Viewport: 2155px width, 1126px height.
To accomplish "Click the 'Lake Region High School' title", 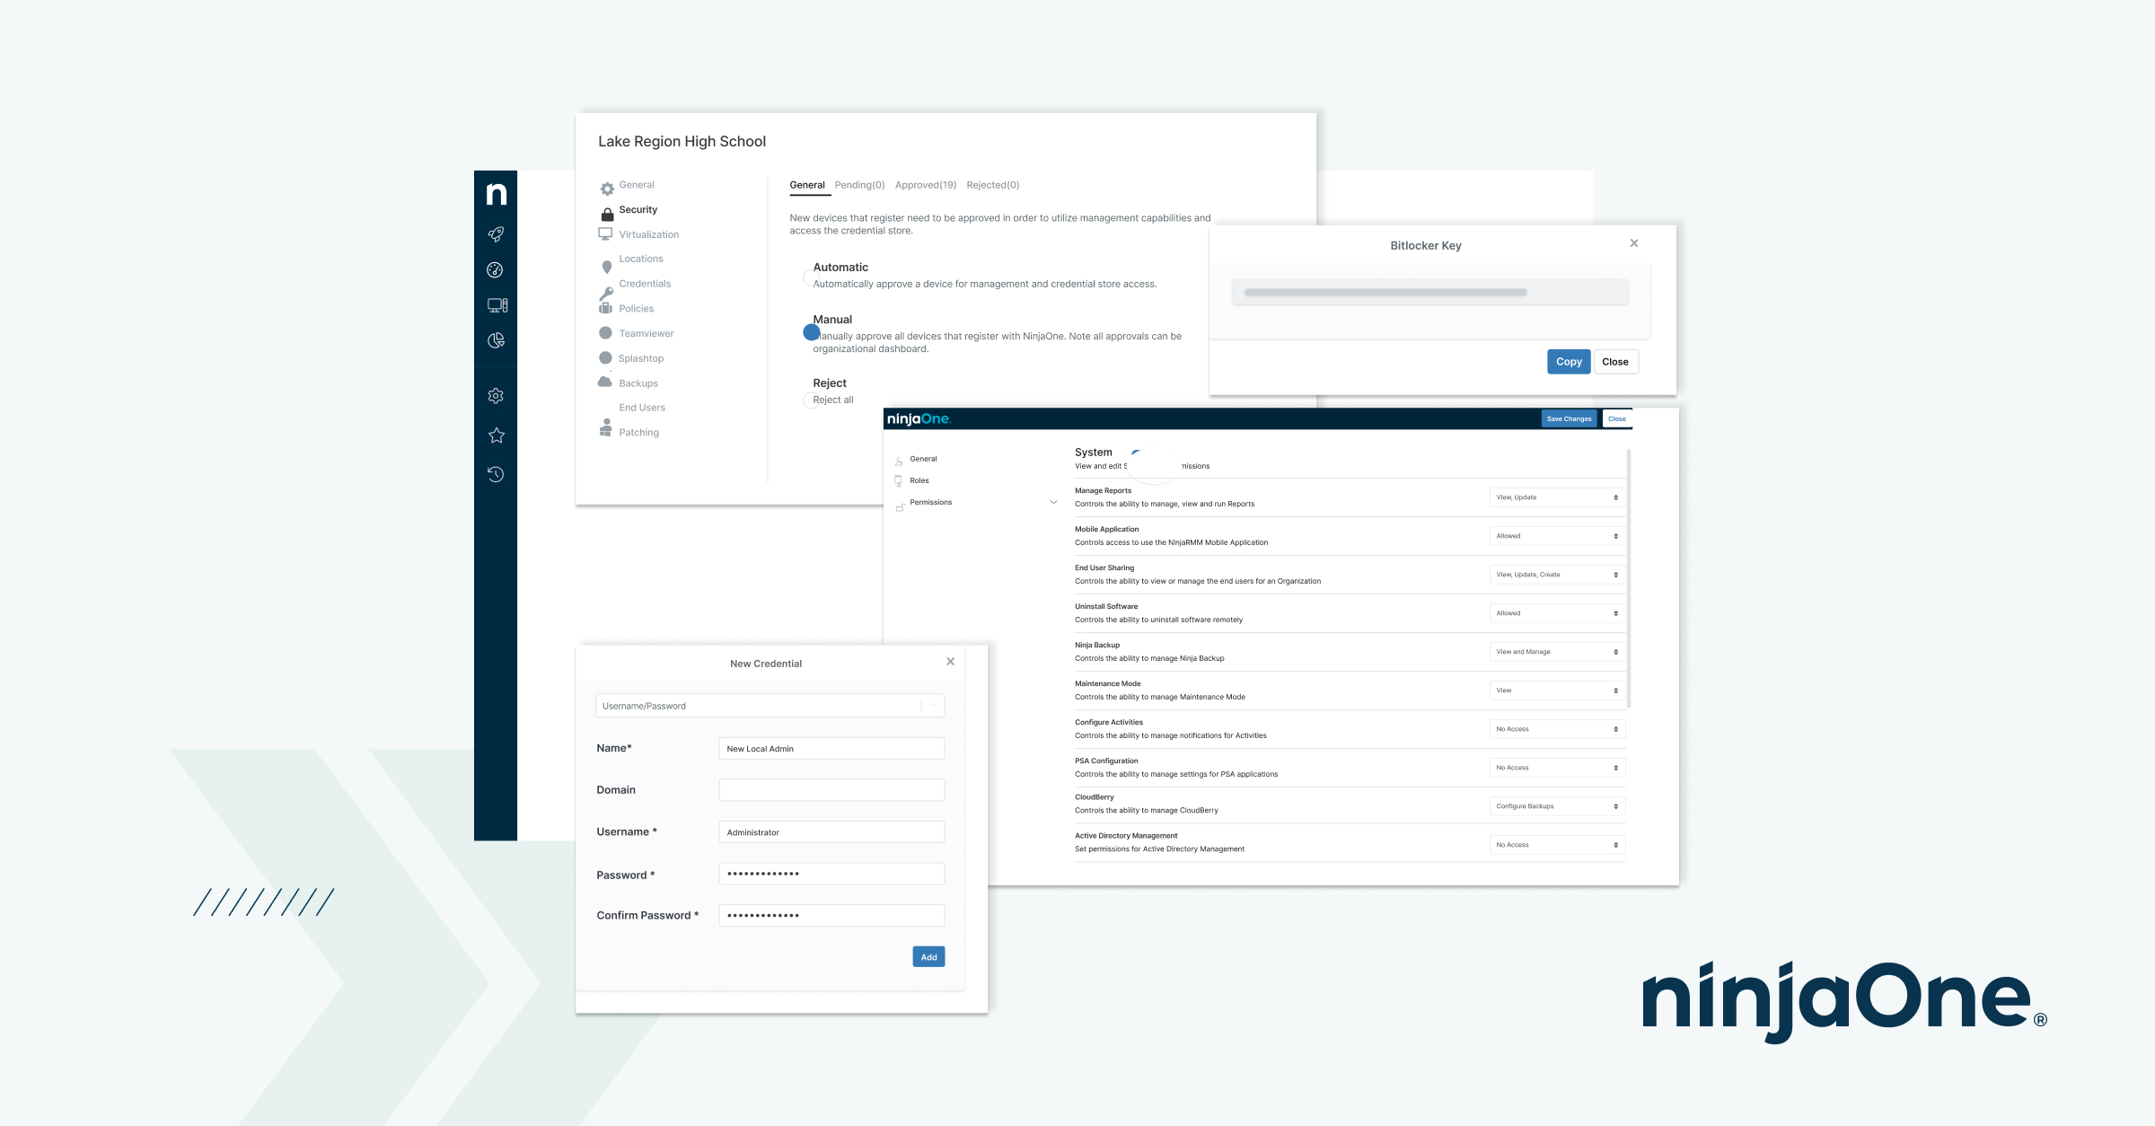I will coord(682,142).
